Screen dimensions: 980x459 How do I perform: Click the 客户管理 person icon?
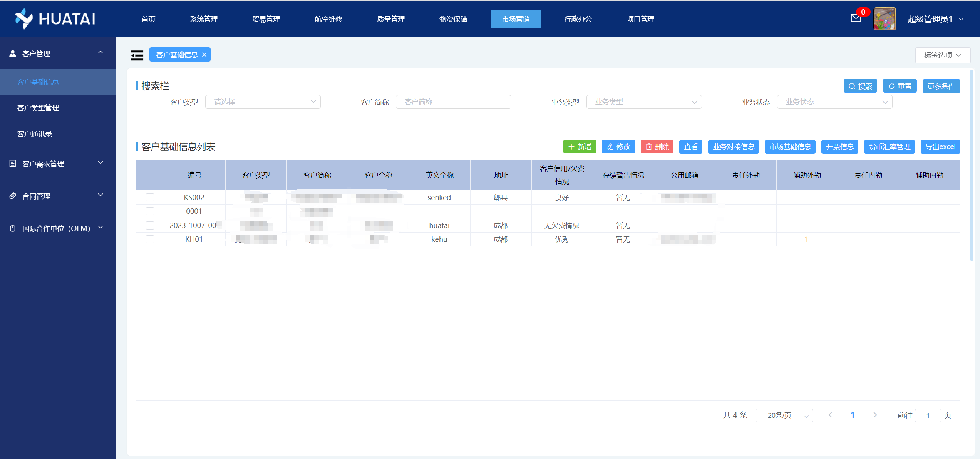[x=13, y=53]
